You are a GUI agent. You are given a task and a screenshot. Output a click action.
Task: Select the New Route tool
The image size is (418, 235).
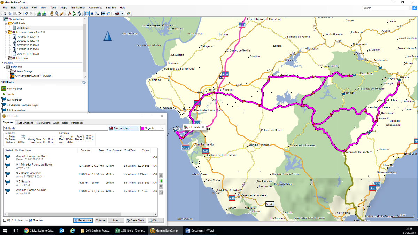[74, 14]
